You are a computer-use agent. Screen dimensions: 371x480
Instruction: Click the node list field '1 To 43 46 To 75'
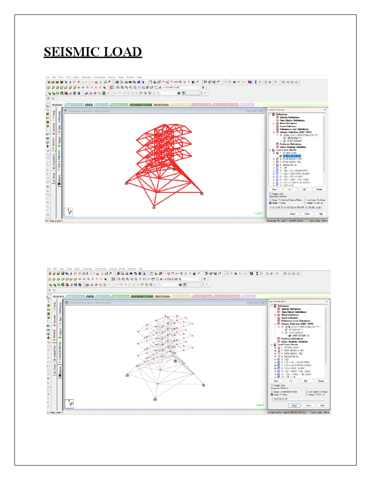tap(297, 399)
